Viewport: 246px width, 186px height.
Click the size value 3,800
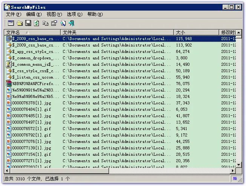[181, 58]
